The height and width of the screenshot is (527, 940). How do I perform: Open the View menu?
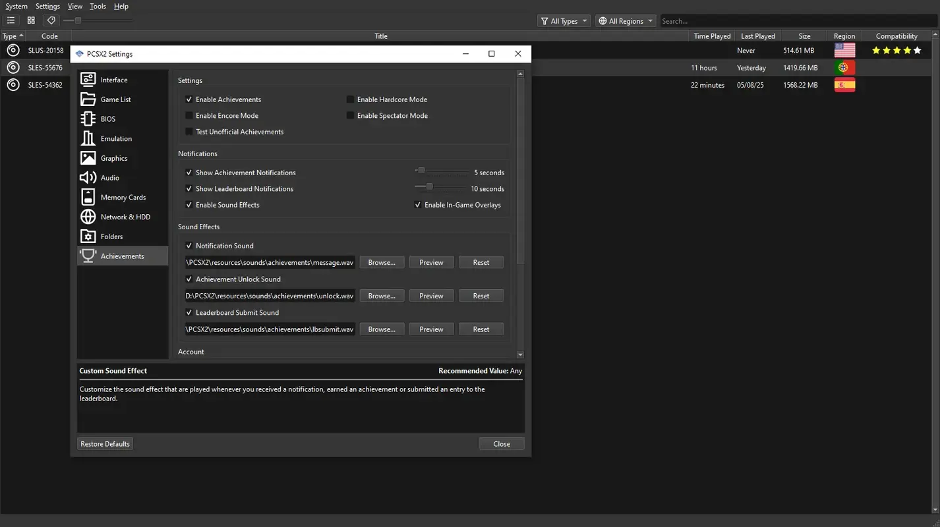click(74, 6)
